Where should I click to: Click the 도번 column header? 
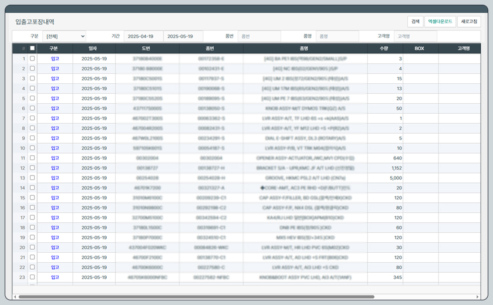(x=147, y=48)
